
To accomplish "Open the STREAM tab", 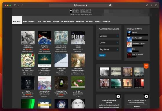I will click(106, 22).
